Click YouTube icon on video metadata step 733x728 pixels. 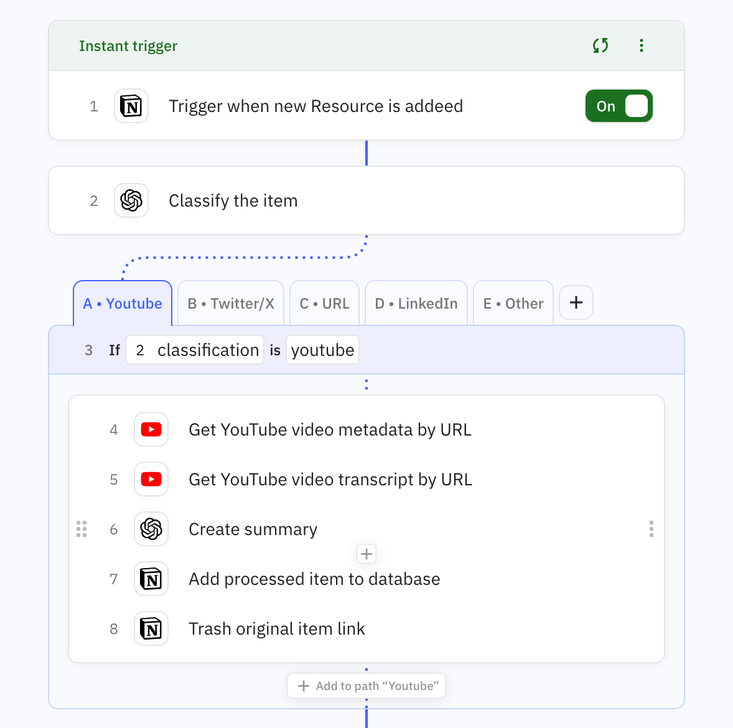(151, 429)
